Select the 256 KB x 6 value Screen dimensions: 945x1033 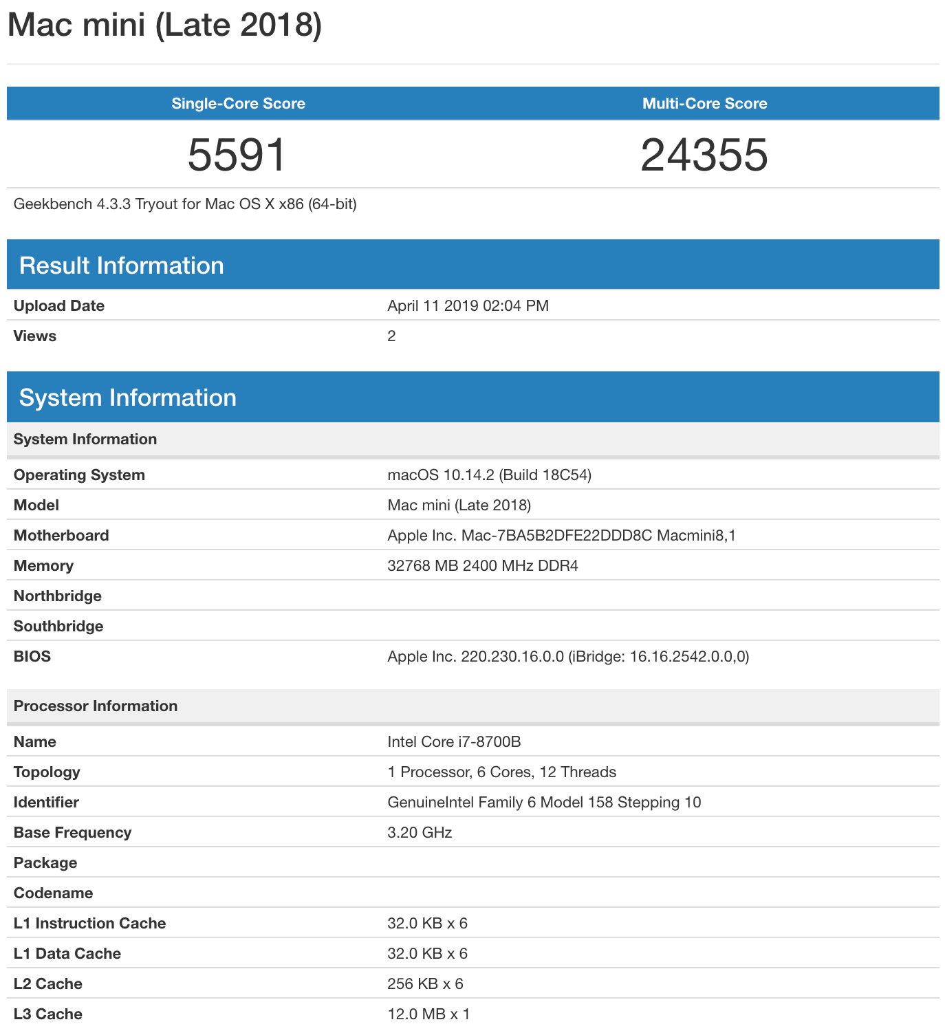coord(426,984)
